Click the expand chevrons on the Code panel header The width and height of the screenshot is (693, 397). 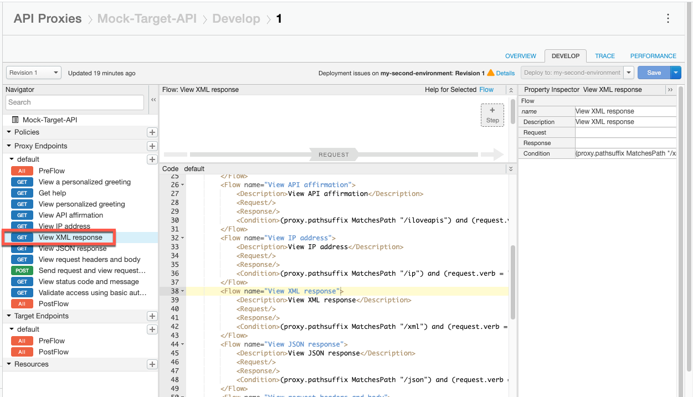510,169
